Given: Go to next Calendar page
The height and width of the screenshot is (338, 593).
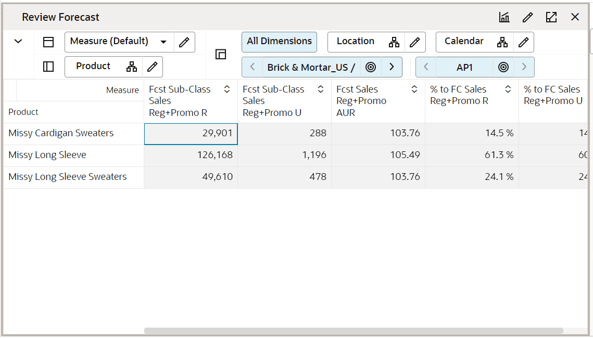Looking at the screenshot, I should (x=524, y=67).
